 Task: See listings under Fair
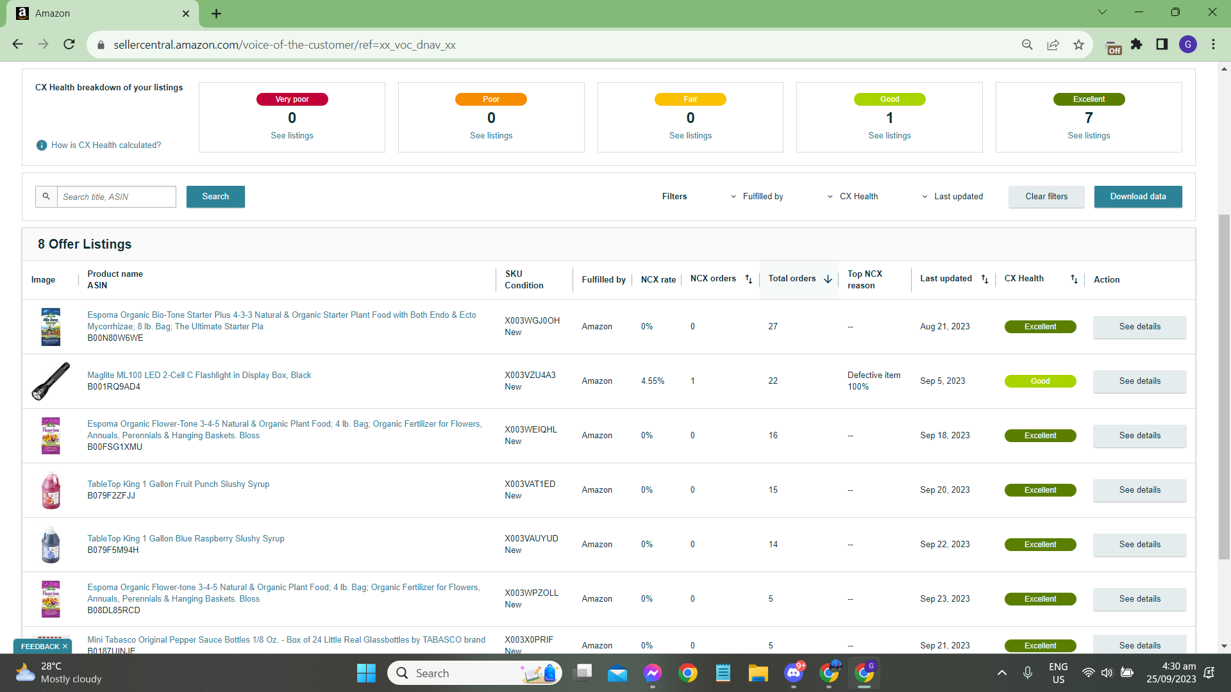click(691, 136)
